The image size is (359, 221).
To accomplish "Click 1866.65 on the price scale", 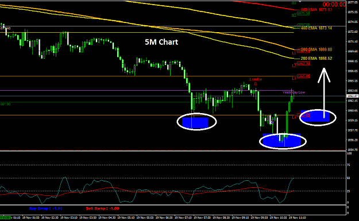I will coord(353,71).
